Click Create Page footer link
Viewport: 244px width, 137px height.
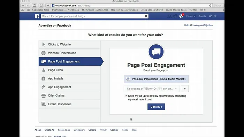(x=64, y=130)
